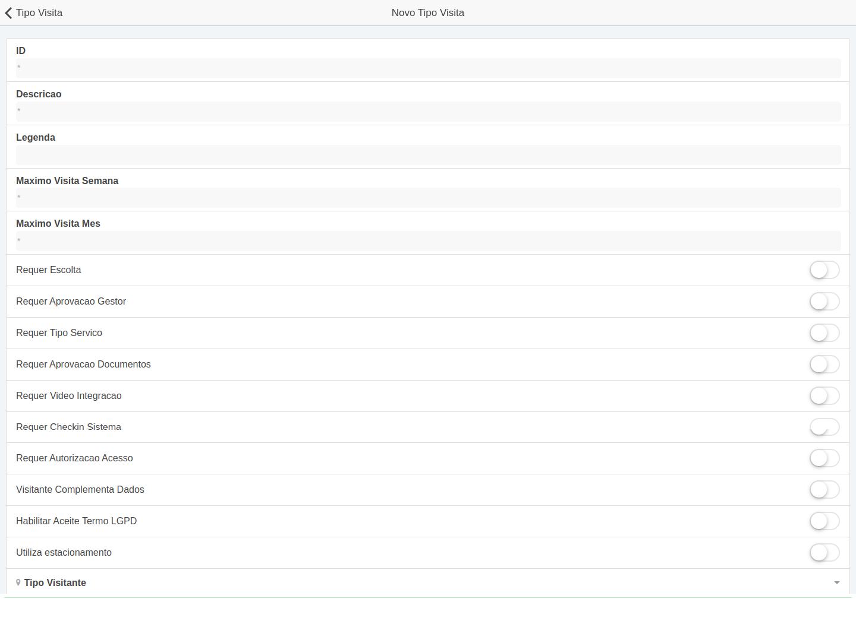Screen dimensions: 856x624
Task: Open the Tipo Visitante dropdown arrow
Action: pos(836,583)
